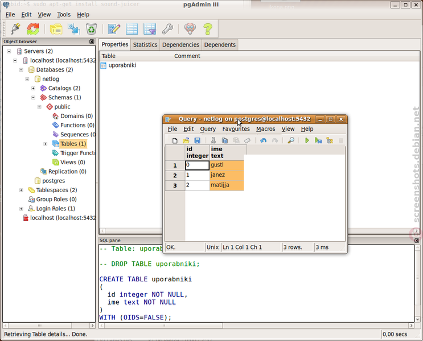Open SQL help question mark icon
Image resolution: width=423 pixels, height=341 pixels.
tap(208, 29)
